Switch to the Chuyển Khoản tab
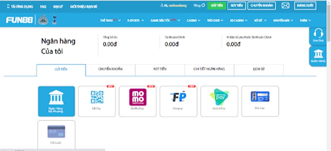The image size is (331, 151). pyautogui.click(x=110, y=69)
